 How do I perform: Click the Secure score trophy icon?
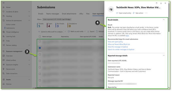click(3, 69)
